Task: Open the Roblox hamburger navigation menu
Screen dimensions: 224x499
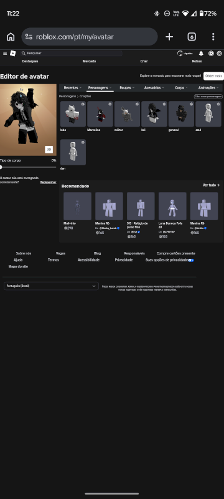Action: (5, 53)
